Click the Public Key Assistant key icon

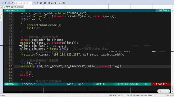(x=55, y=3)
